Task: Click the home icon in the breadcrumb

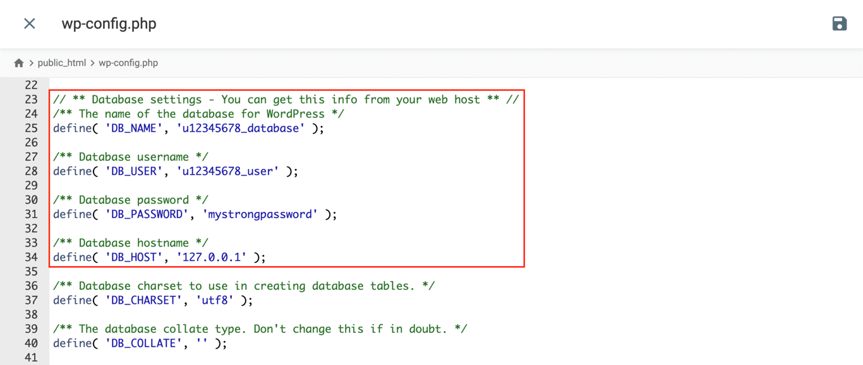Action: pos(19,62)
